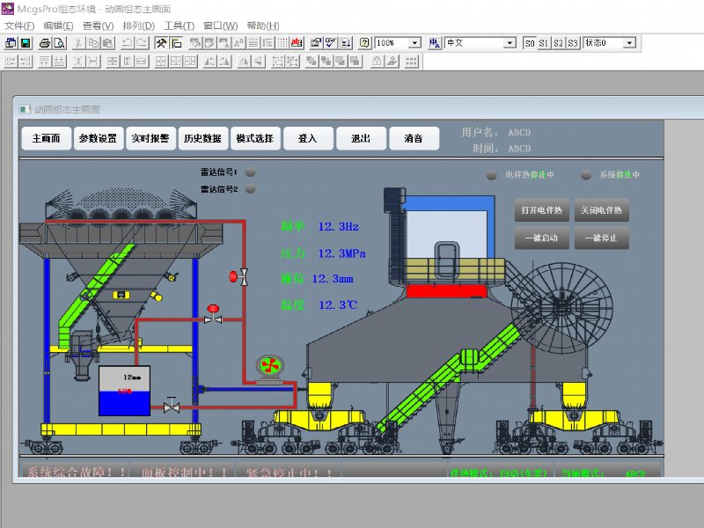704x528 pixels.
Task: Expand the 状态0 state dropdown
Action: (x=629, y=43)
